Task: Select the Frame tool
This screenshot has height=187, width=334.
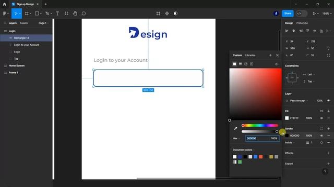Action: (27, 14)
